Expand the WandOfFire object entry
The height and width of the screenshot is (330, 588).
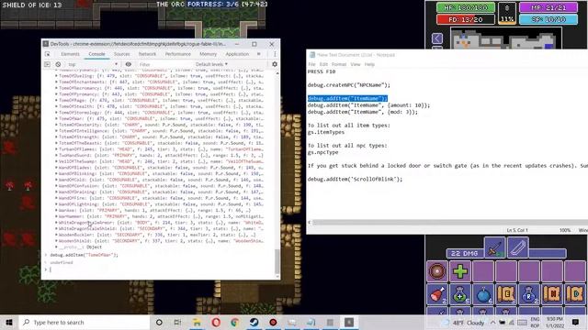(x=56, y=198)
